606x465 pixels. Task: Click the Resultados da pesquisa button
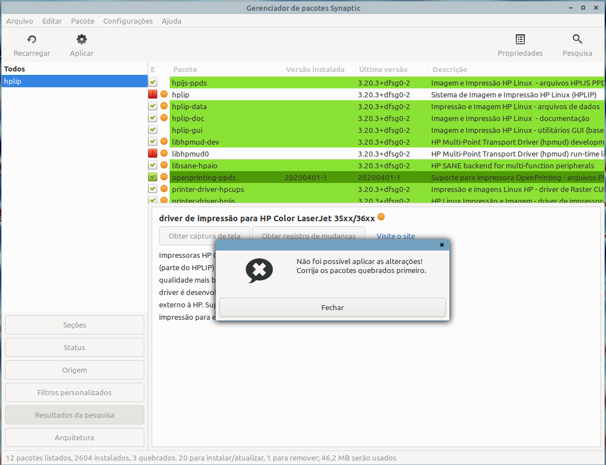[x=74, y=415]
